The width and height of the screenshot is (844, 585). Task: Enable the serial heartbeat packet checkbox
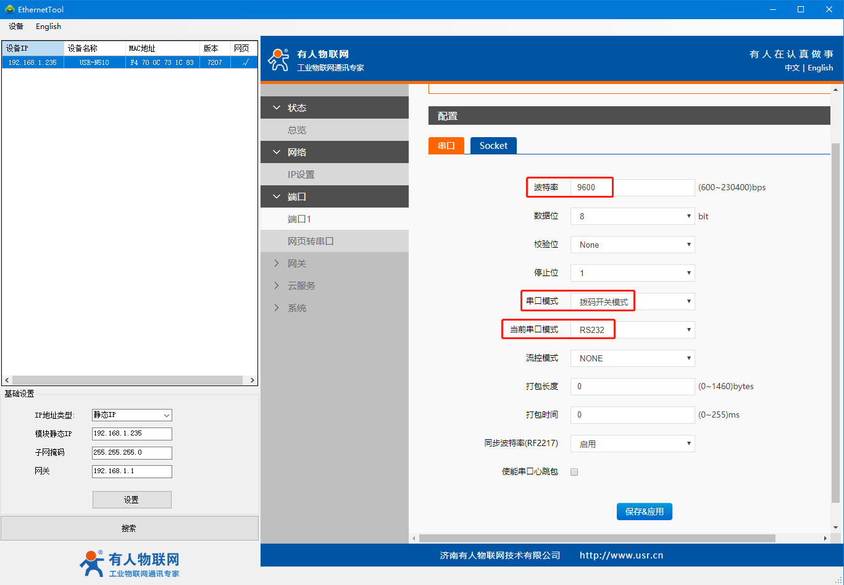tap(574, 472)
